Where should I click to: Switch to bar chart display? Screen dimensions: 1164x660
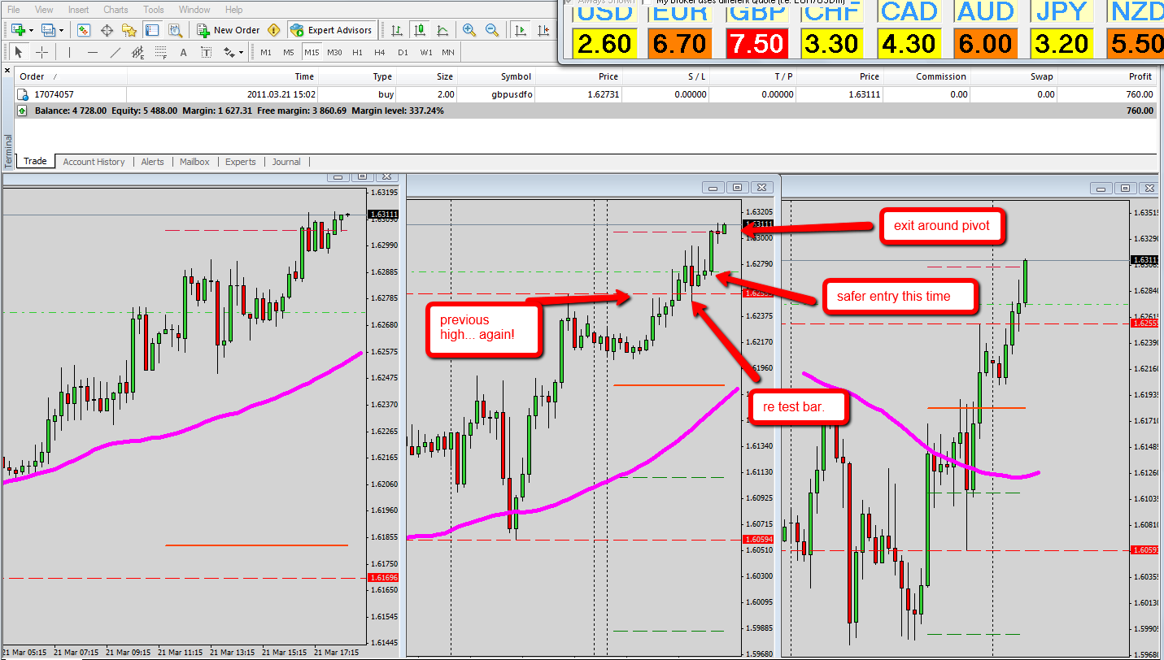(x=397, y=30)
